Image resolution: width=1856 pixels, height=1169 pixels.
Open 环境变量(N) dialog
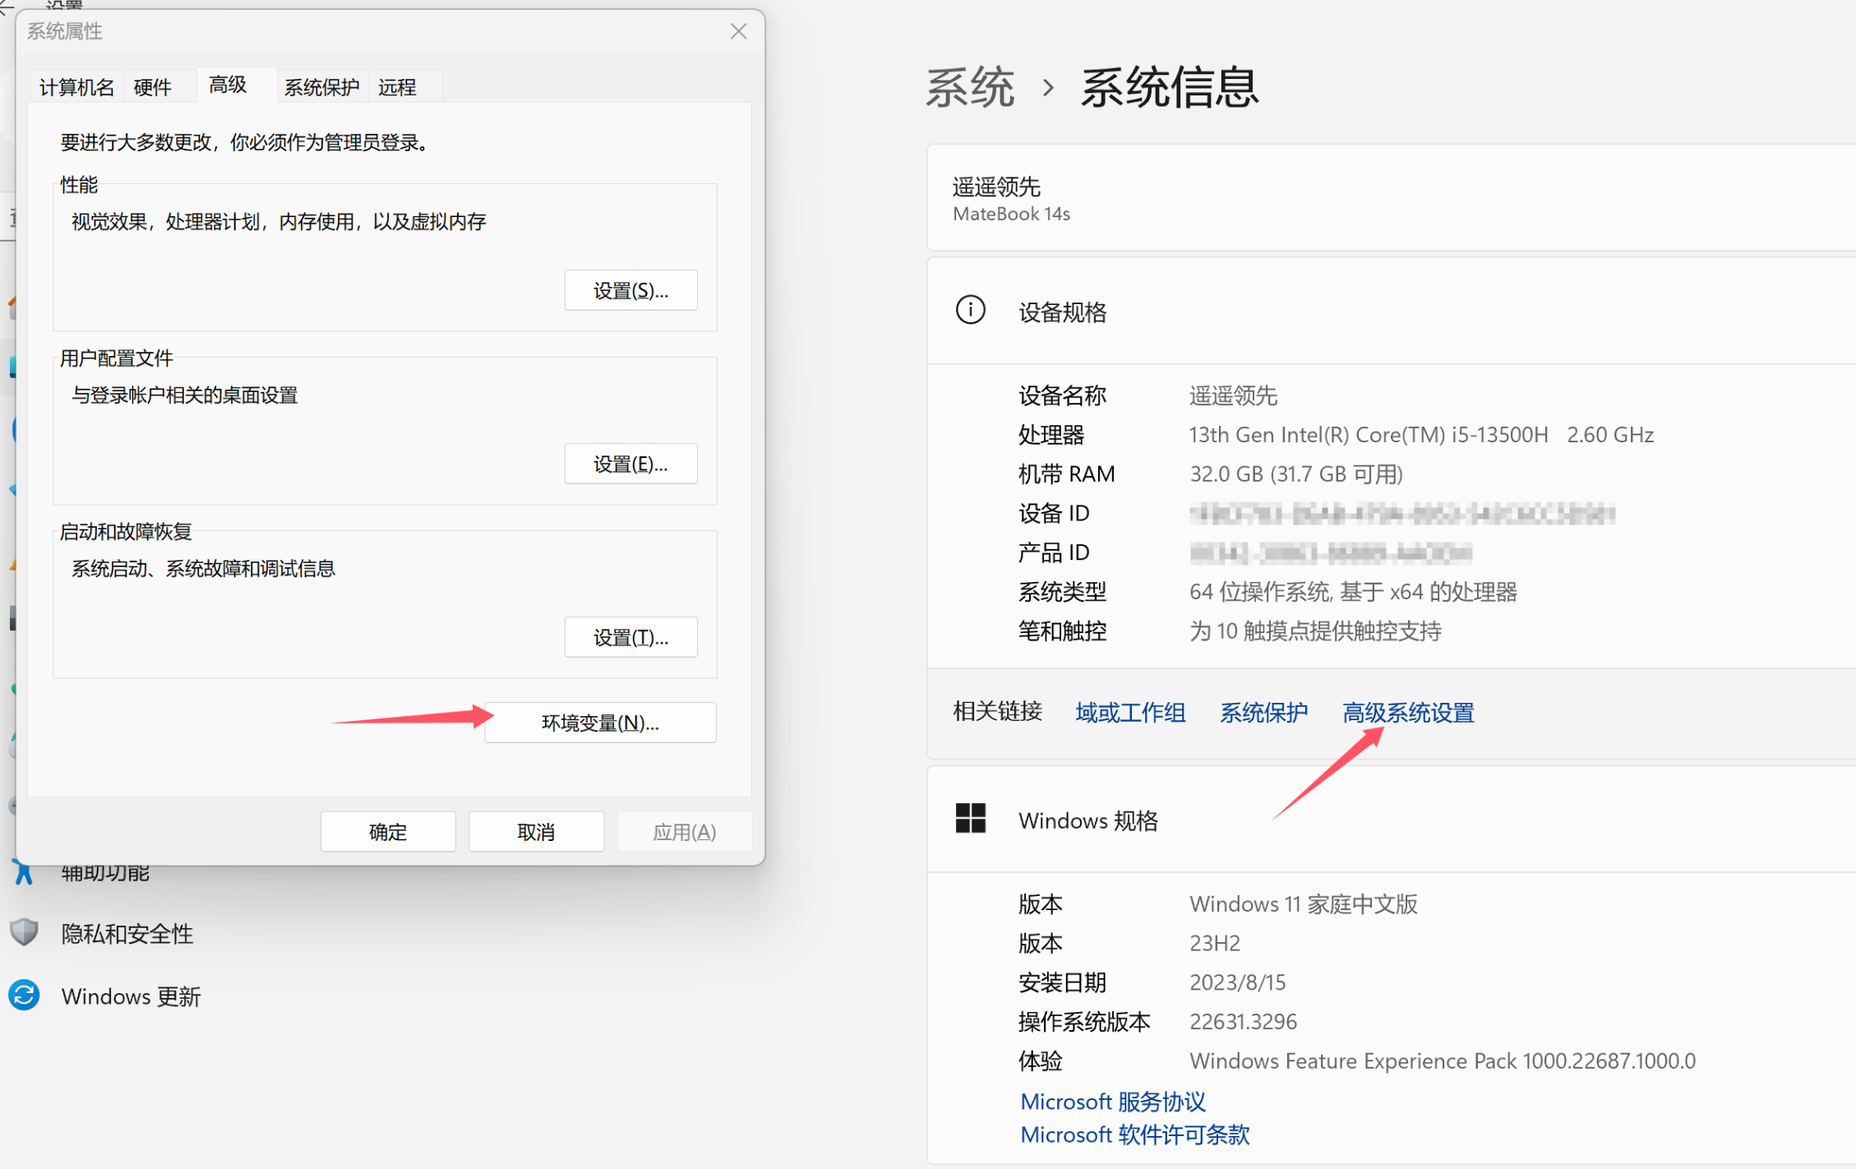[x=600, y=723]
